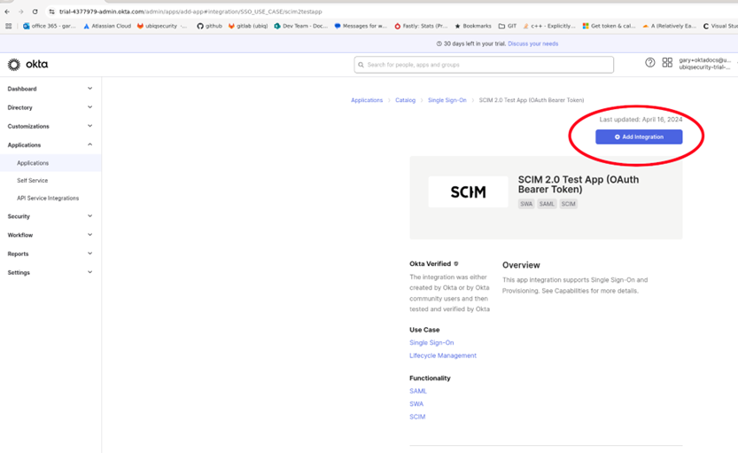Open the browser apps grid in bookmarks bar
This screenshot has height=453, width=738.
9,26
